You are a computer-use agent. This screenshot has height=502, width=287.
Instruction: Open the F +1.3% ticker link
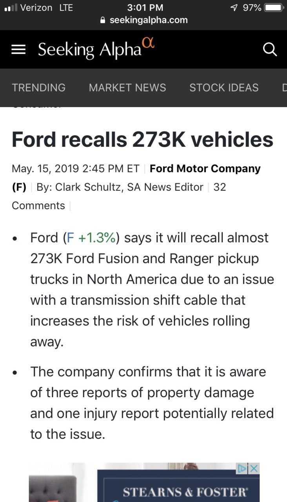point(91,238)
